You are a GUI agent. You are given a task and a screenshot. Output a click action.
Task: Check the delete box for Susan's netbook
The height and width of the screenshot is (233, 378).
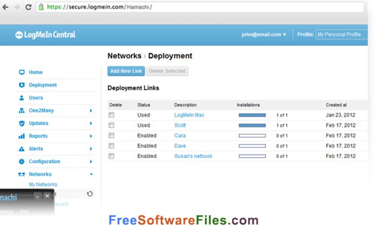pos(111,156)
